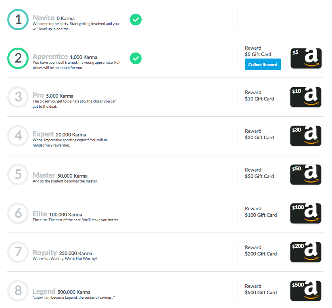Viewport: 332px width, 308px height.
Task: Open the $5 Amazon gift card image
Action: click(306, 58)
